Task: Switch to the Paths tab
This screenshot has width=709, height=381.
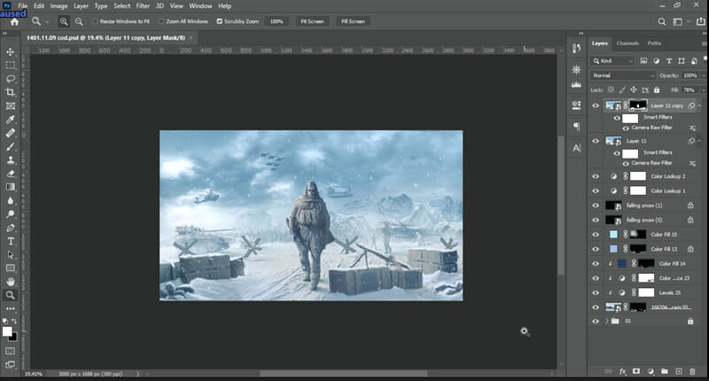Action: (654, 43)
